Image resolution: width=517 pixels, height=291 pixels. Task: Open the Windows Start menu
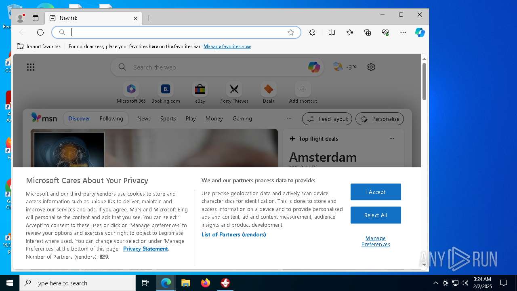coord(10,283)
